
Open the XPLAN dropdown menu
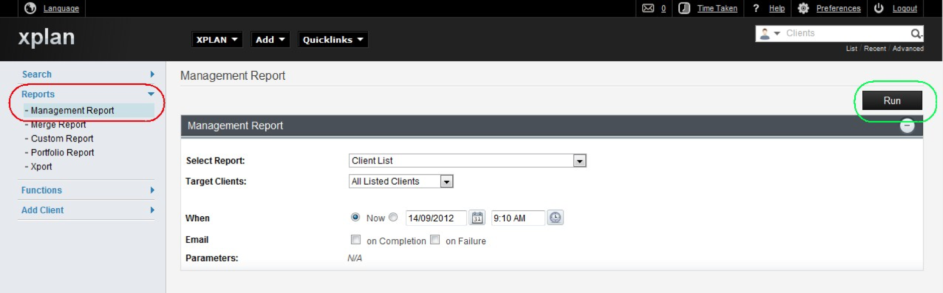(x=217, y=40)
